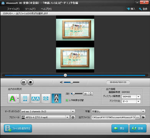150x138 pixels.
Task: Click the upper preview video frame
Action: point(75,30)
